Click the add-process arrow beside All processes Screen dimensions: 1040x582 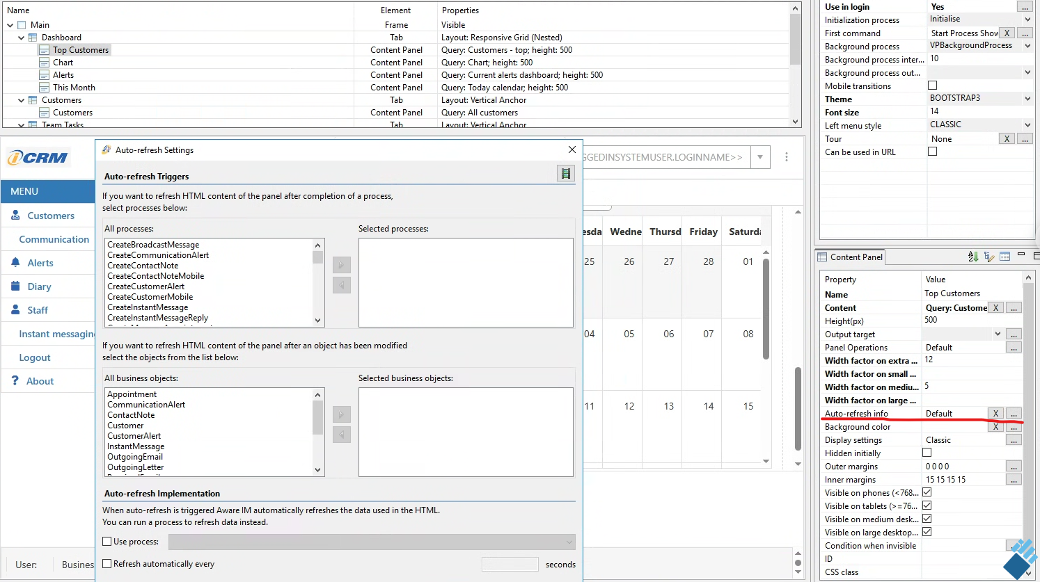pos(341,265)
